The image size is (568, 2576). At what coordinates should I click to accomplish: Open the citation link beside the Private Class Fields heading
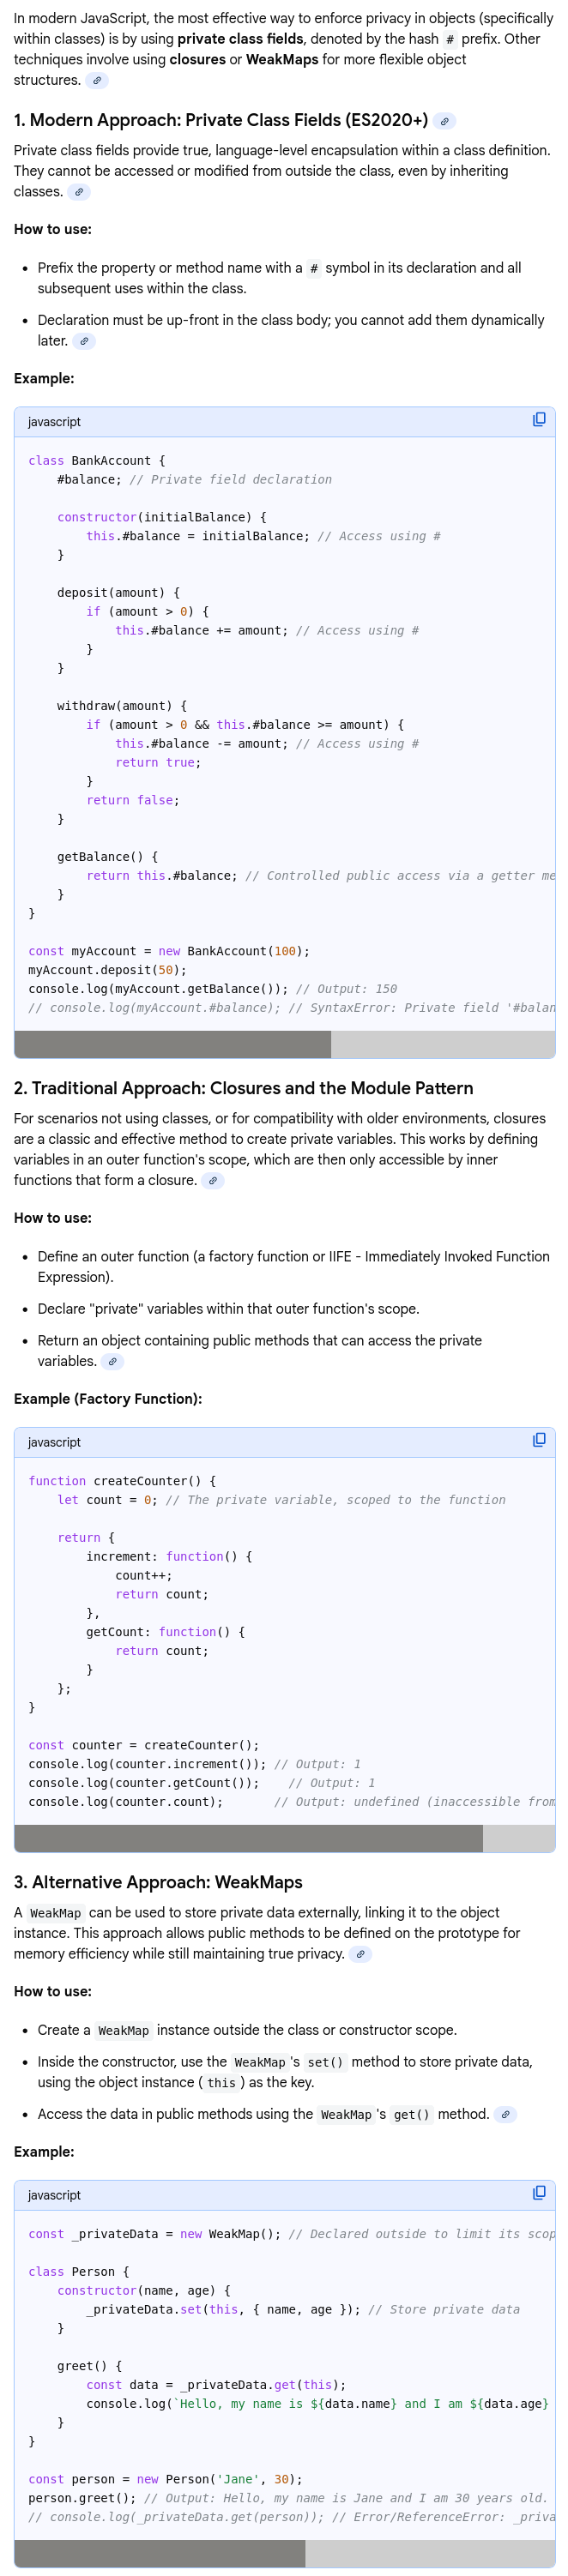445,121
